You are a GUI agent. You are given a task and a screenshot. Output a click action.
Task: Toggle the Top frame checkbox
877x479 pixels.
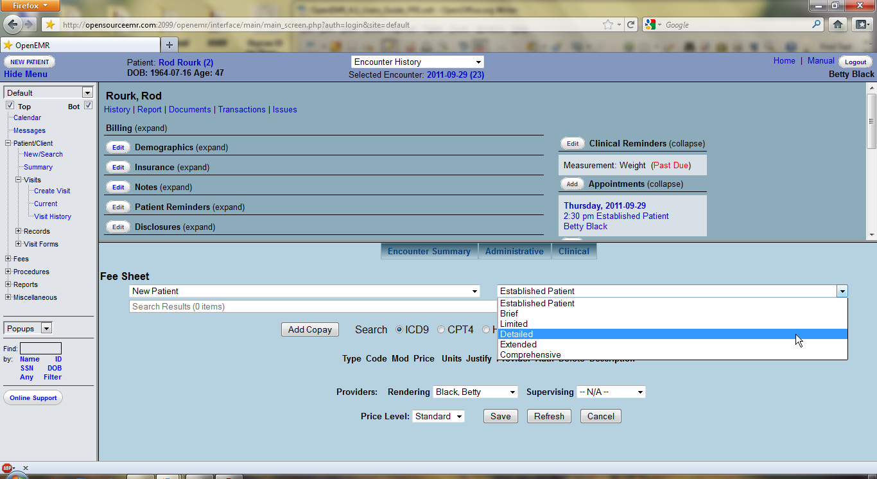(x=10, y=105)
